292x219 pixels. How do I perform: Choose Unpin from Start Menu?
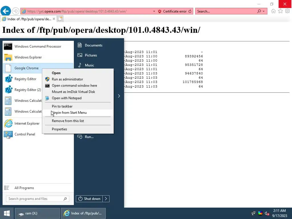coord(78,113)
